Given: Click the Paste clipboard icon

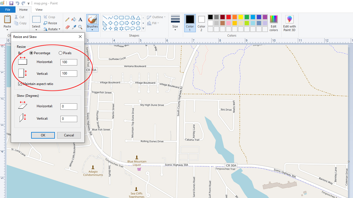Looking at the screenshot, I should 7,20.
